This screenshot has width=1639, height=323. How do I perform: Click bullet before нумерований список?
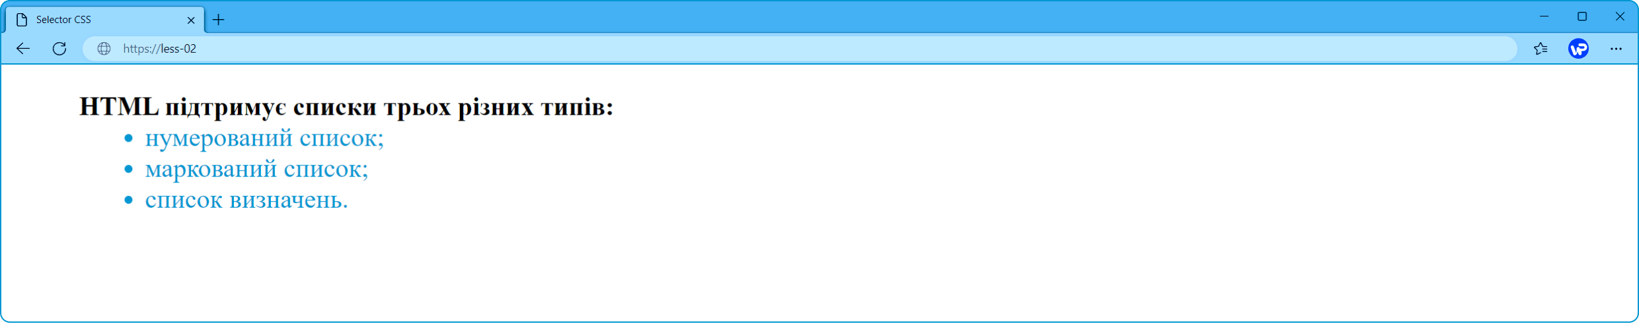tap(128, 138)
